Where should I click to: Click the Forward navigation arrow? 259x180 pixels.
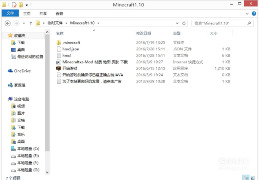(x=16, y=23)
